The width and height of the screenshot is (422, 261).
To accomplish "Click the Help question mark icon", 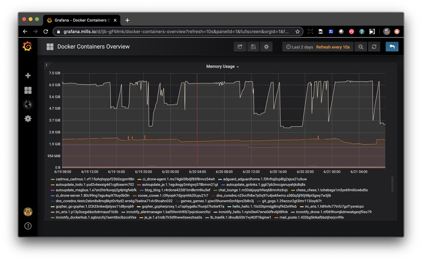I will 28,226.
